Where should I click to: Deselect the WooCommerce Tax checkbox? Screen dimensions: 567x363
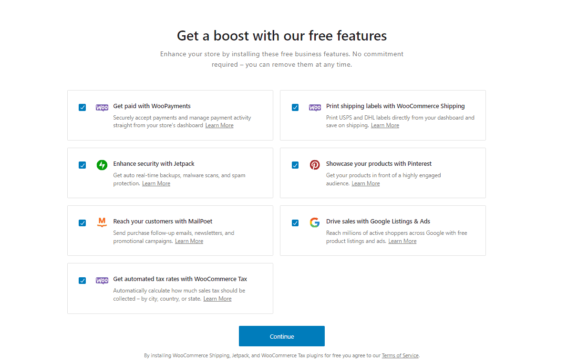[82, 281]
